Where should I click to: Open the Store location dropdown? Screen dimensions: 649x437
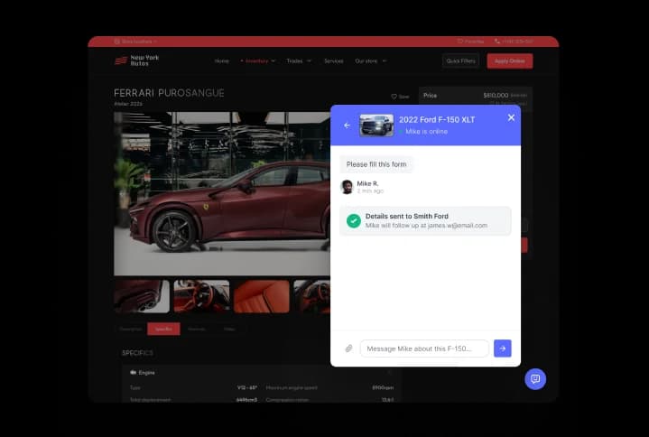(x=135, y=42)
